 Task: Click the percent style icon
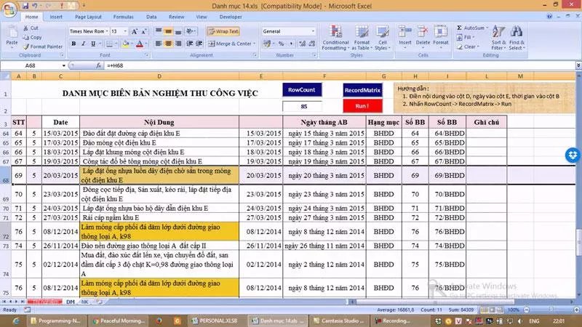pos(281,44)
